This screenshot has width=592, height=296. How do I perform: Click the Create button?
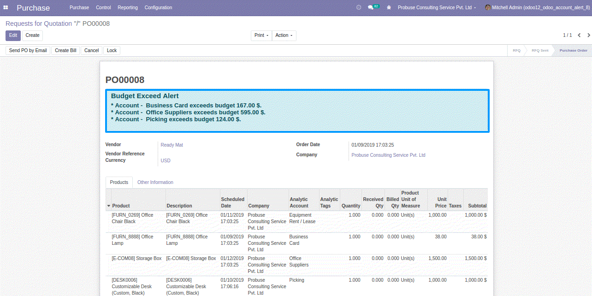[32, 36]
